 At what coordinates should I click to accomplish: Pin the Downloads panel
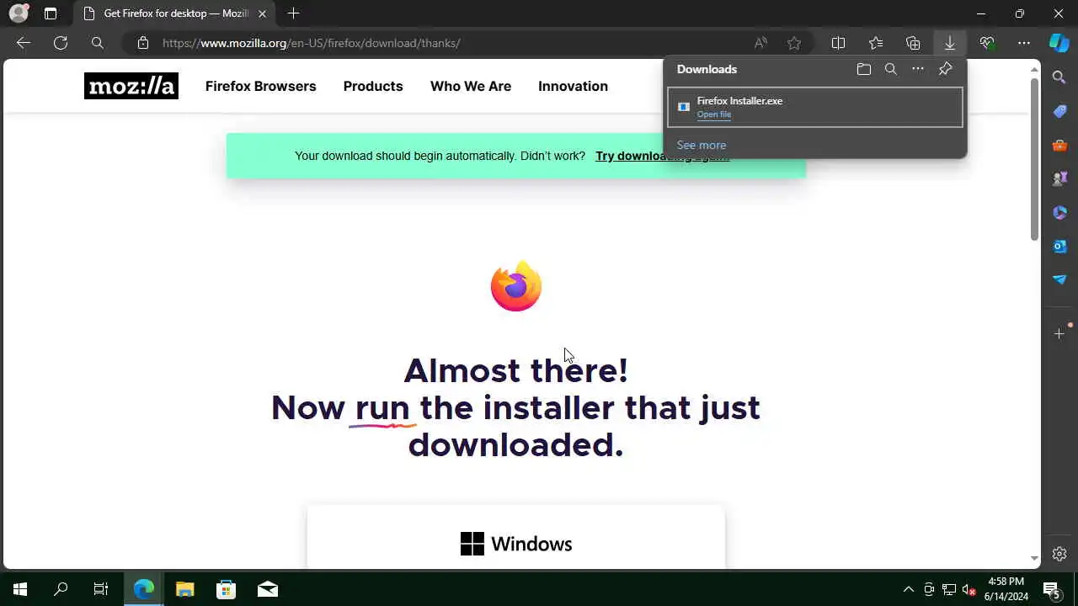click(x=946, y=69)
